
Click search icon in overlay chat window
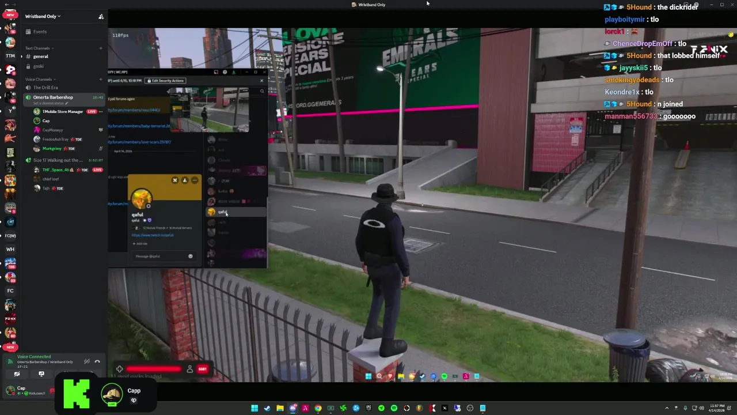pos(262,91)
